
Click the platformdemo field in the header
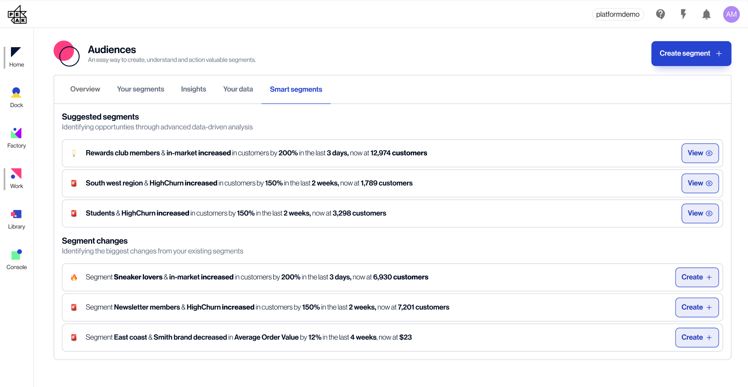(618, 14)
